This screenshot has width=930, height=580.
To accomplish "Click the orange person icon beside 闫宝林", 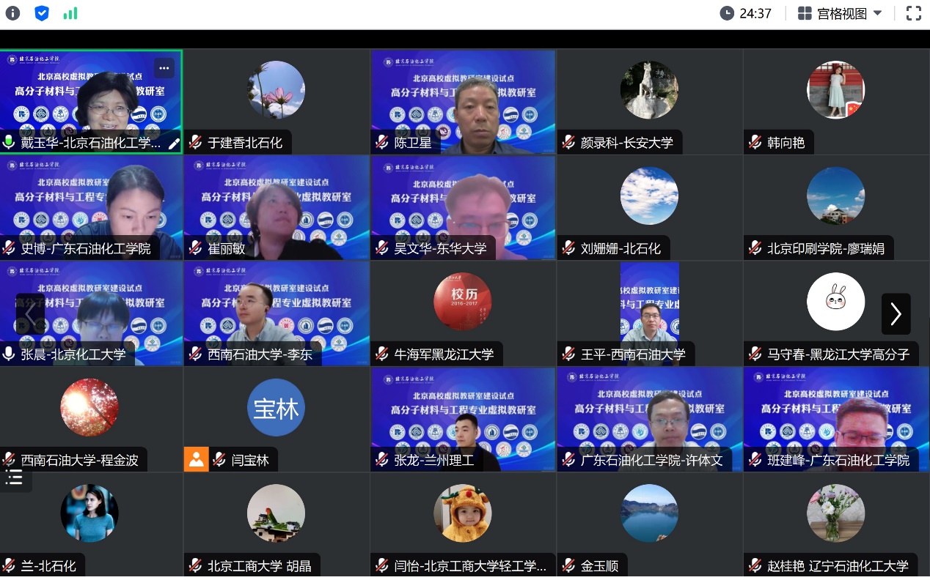I will pyautogui.click(x=197, y=459).
